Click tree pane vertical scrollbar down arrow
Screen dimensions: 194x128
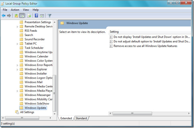(54, 114)
